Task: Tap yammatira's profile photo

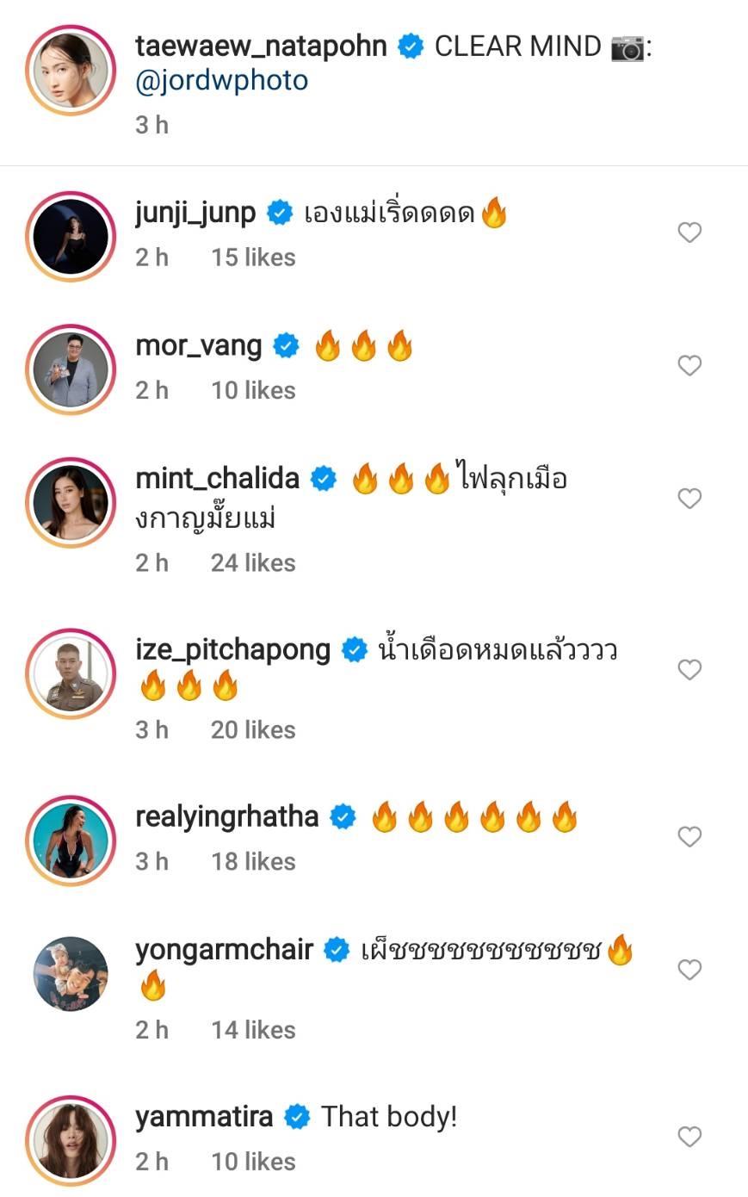Action: [x=71, y=1140]
